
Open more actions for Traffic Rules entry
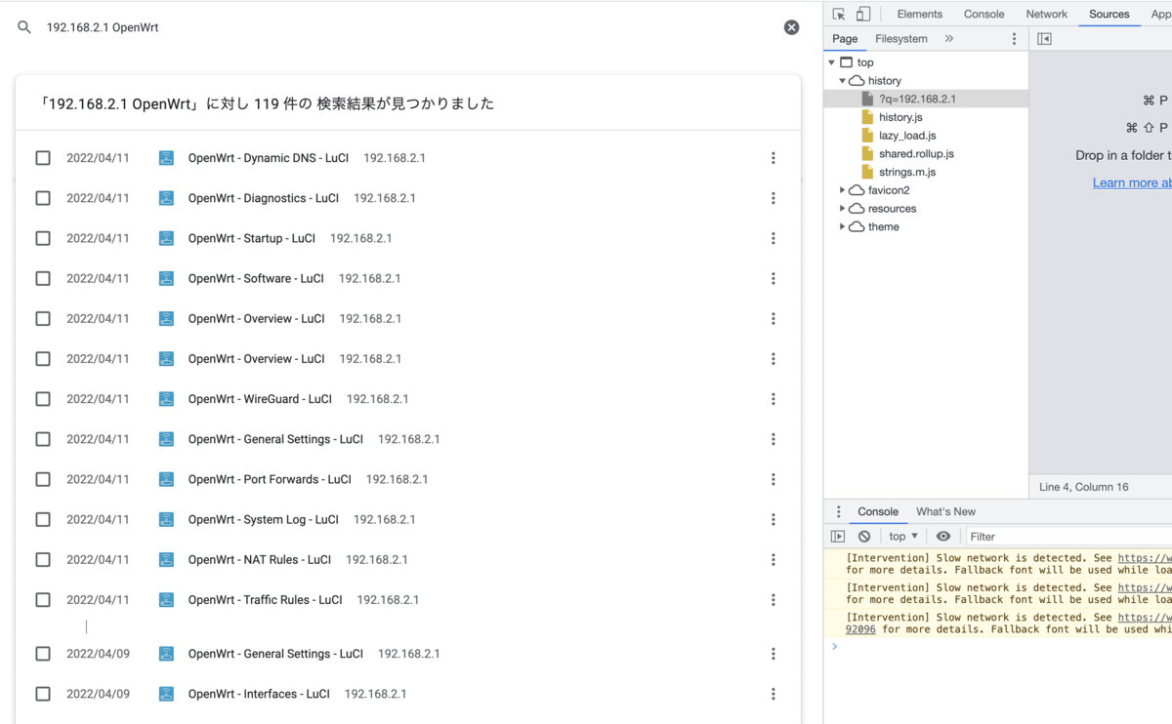[773, 600]
